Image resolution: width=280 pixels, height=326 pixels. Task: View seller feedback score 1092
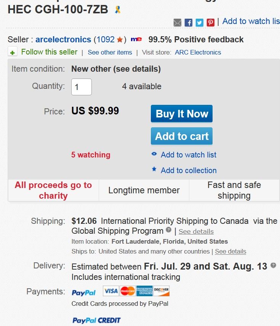tap(106, 39)
